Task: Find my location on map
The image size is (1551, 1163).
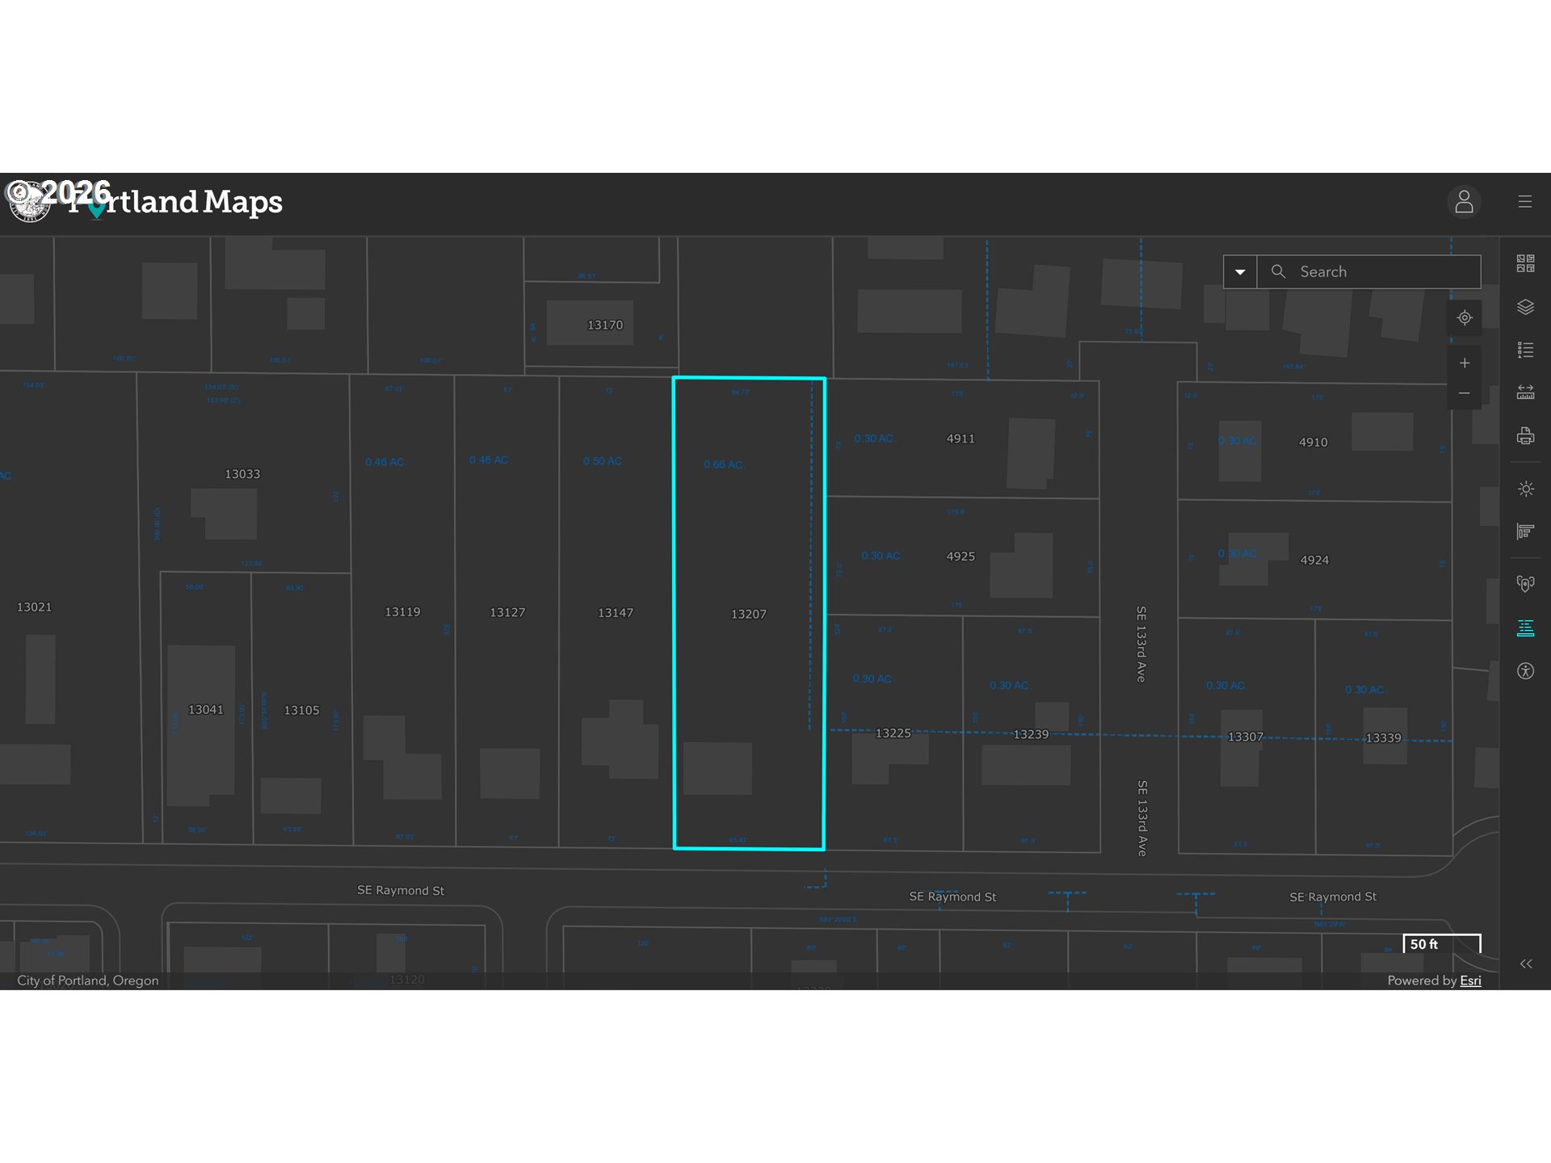Action: [1465, 318]
